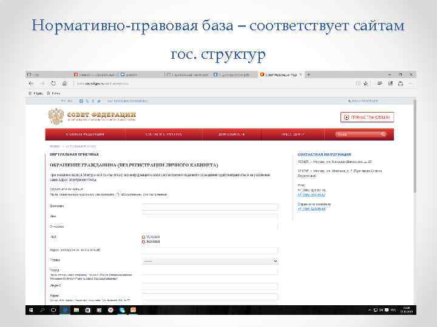
Task: Click the Имя input field
Action: [x=209, y=217]
